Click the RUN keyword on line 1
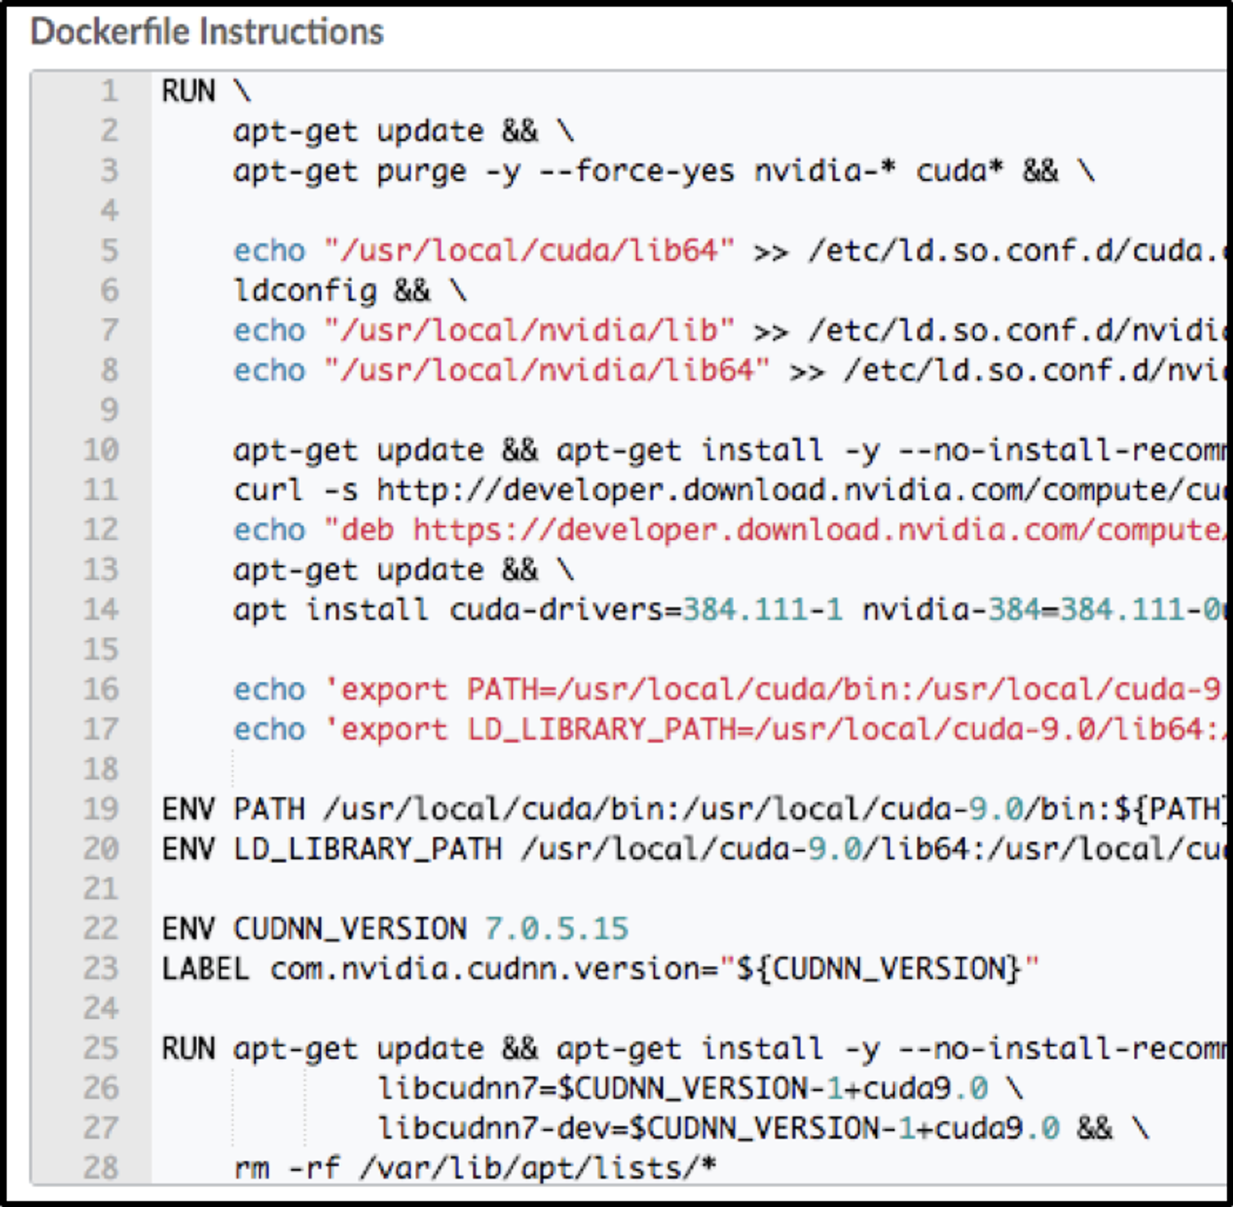This screenshot has height=1207, width=1233. coord(188,91)
